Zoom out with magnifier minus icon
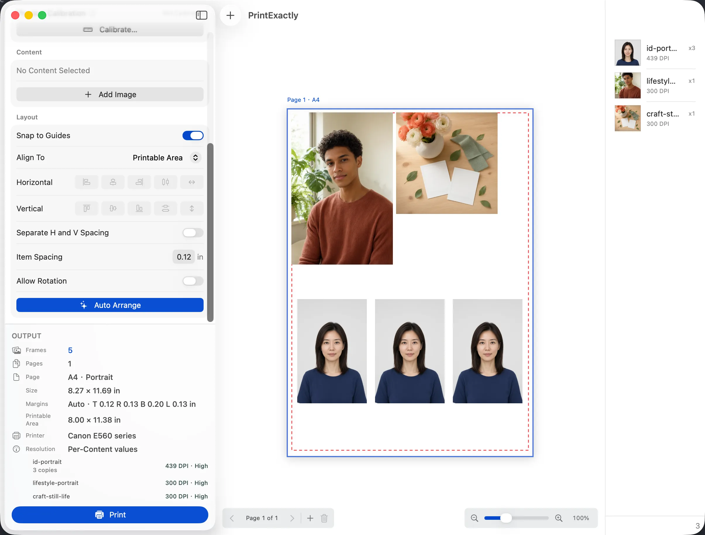 474,518
